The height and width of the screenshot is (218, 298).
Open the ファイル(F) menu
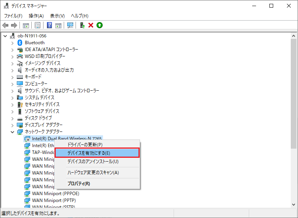tap(13, 16)
